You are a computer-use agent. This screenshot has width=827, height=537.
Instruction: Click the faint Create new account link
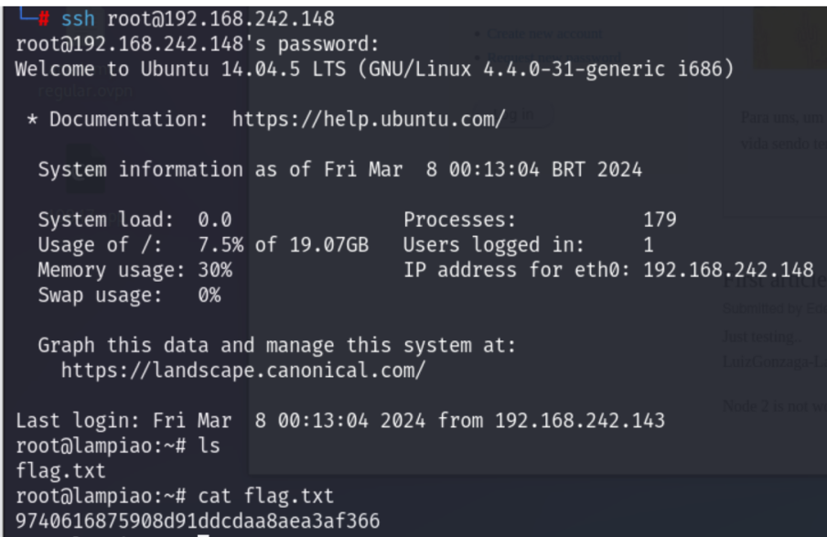pyautogui.click(x=544, y=34)
